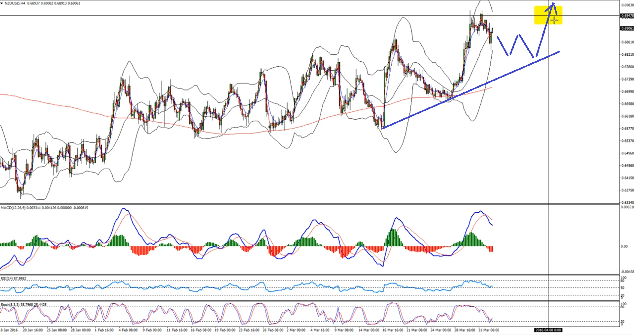Click the 0.69478 crosshair price label
This screenshot has height=335, width=634.
627,15
